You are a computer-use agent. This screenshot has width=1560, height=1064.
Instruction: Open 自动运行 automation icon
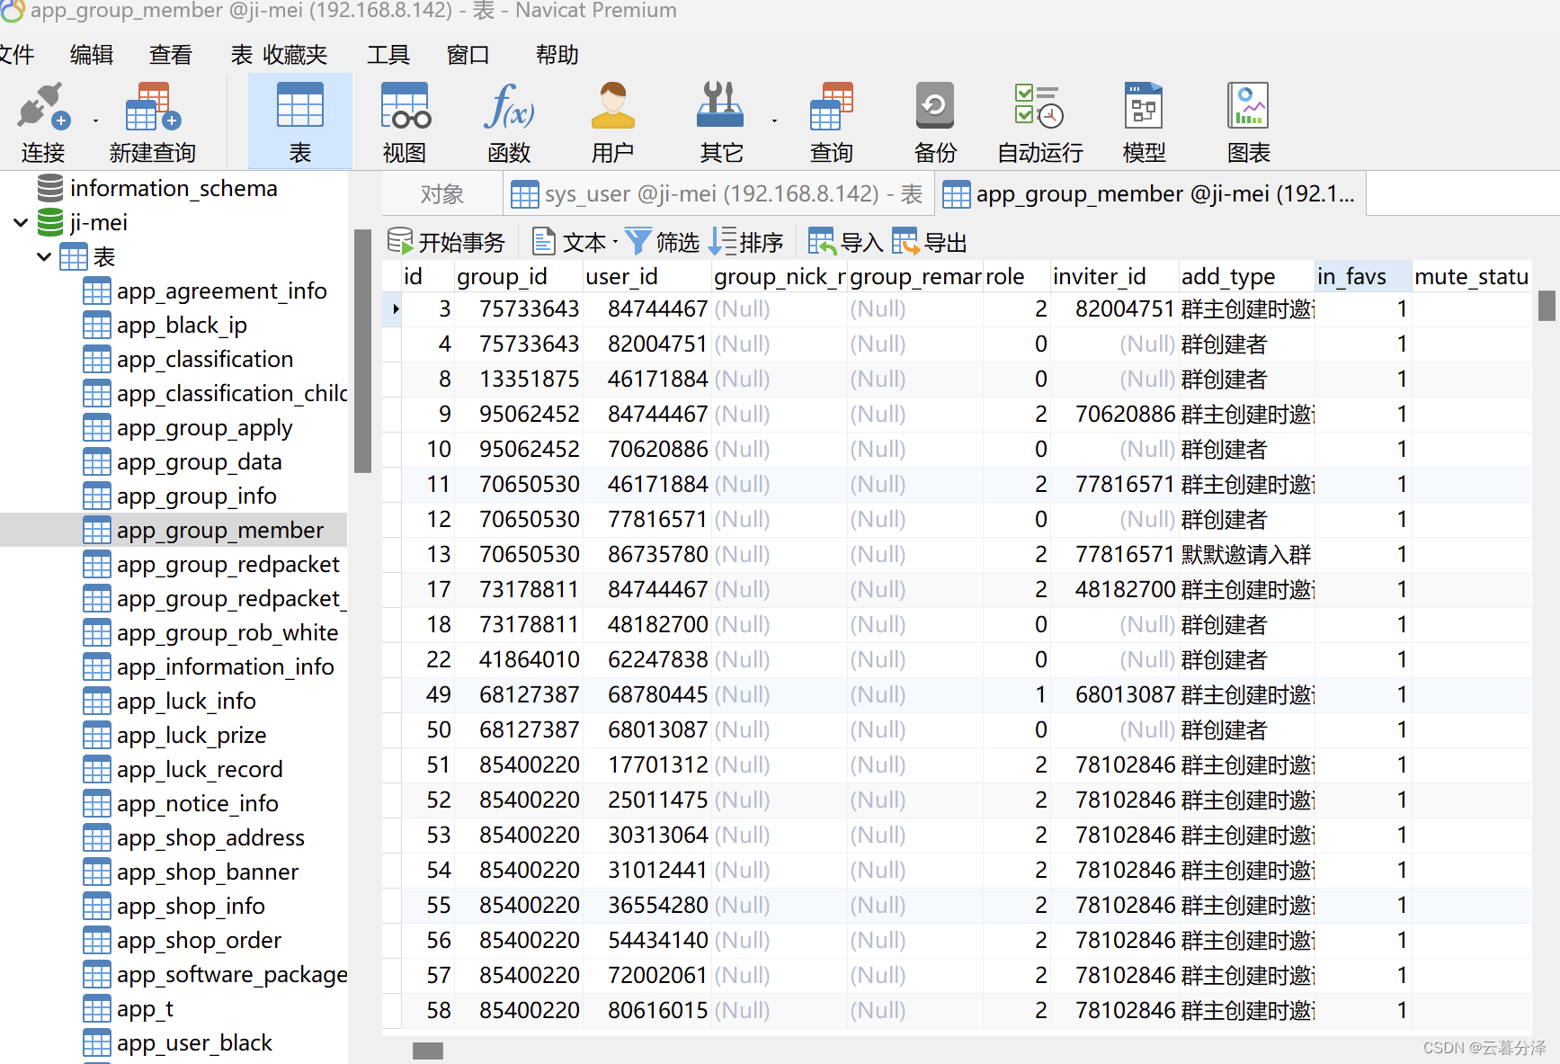pyautogui.click(x=1039, y=108)
